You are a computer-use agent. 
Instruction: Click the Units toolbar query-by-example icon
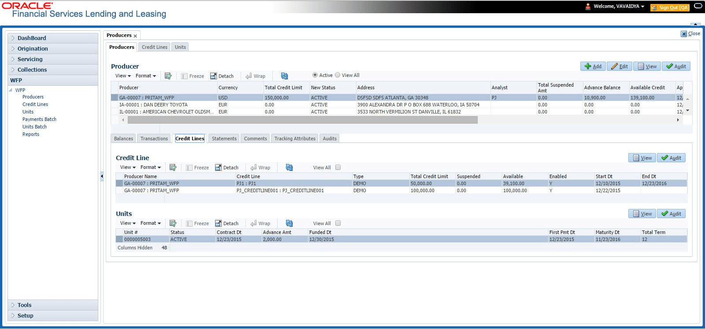pos(173,223)
